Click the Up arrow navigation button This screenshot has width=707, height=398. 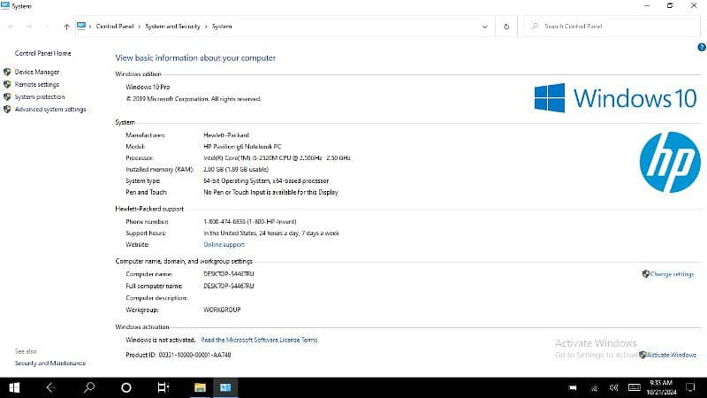click(x=67, y=27)
